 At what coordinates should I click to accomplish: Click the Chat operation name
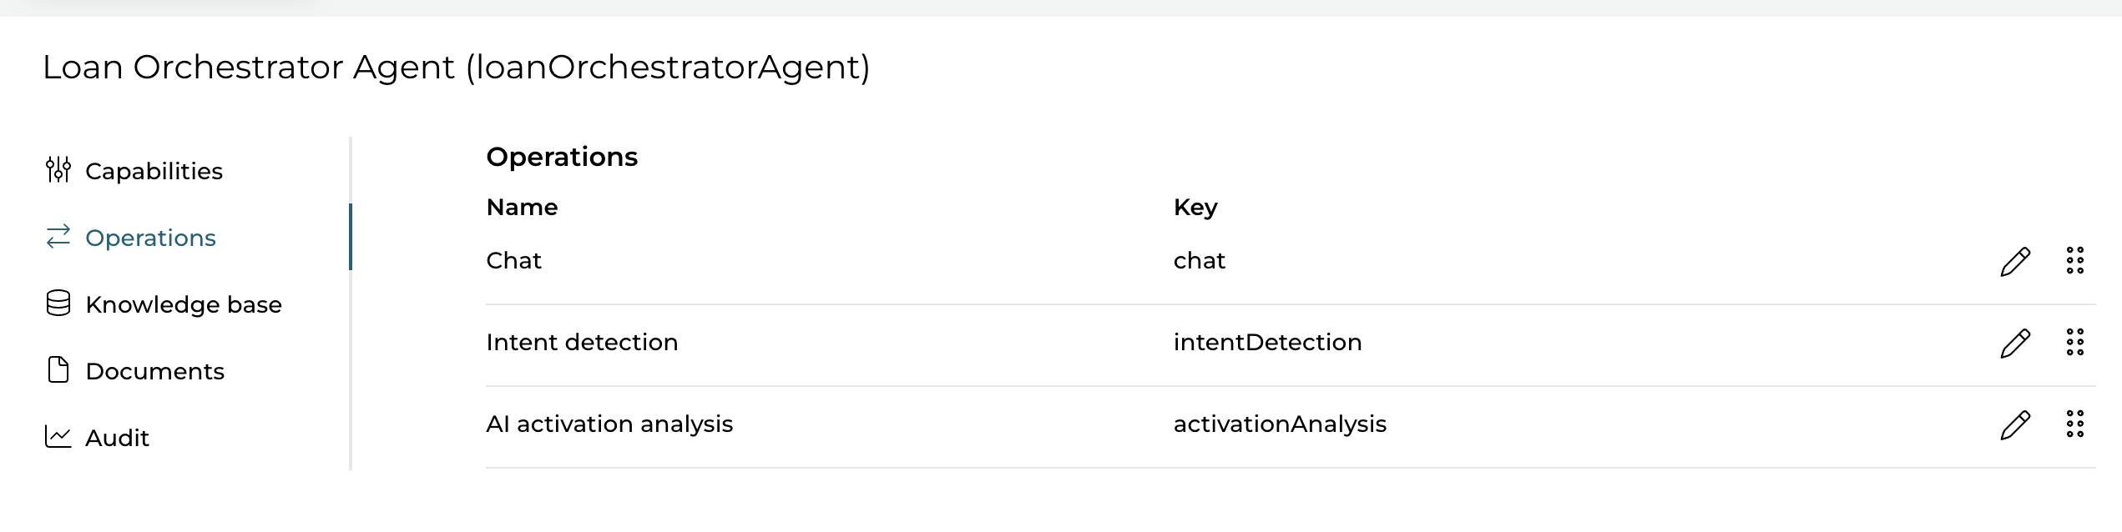tap(514, 260)
